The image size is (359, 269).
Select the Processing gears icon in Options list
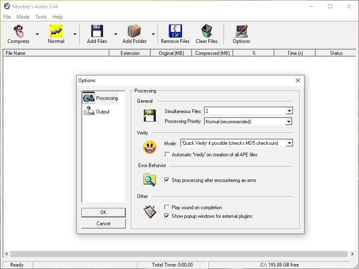pos(89,98)
